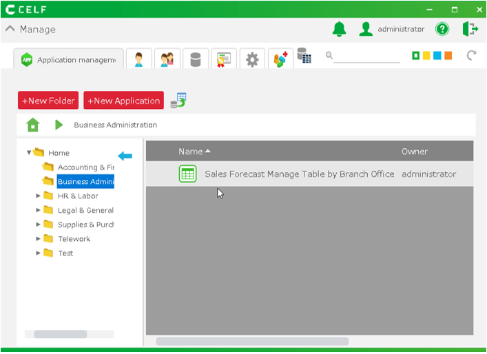Open the settings gear tab
Screen dimensions: 487x354
point(252,59)
